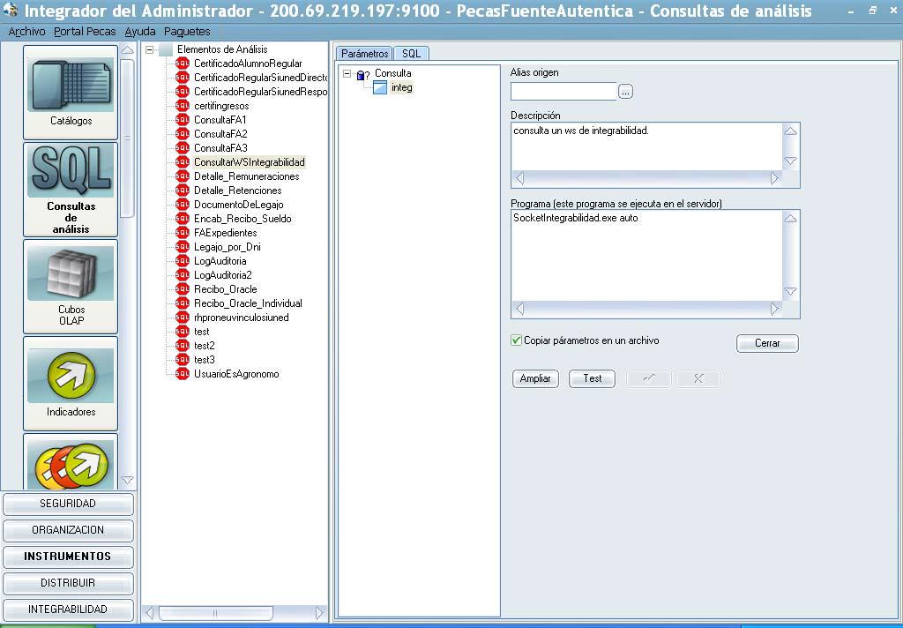Click the SQL icon beside Recibo_Oracle

pos(183,289)
